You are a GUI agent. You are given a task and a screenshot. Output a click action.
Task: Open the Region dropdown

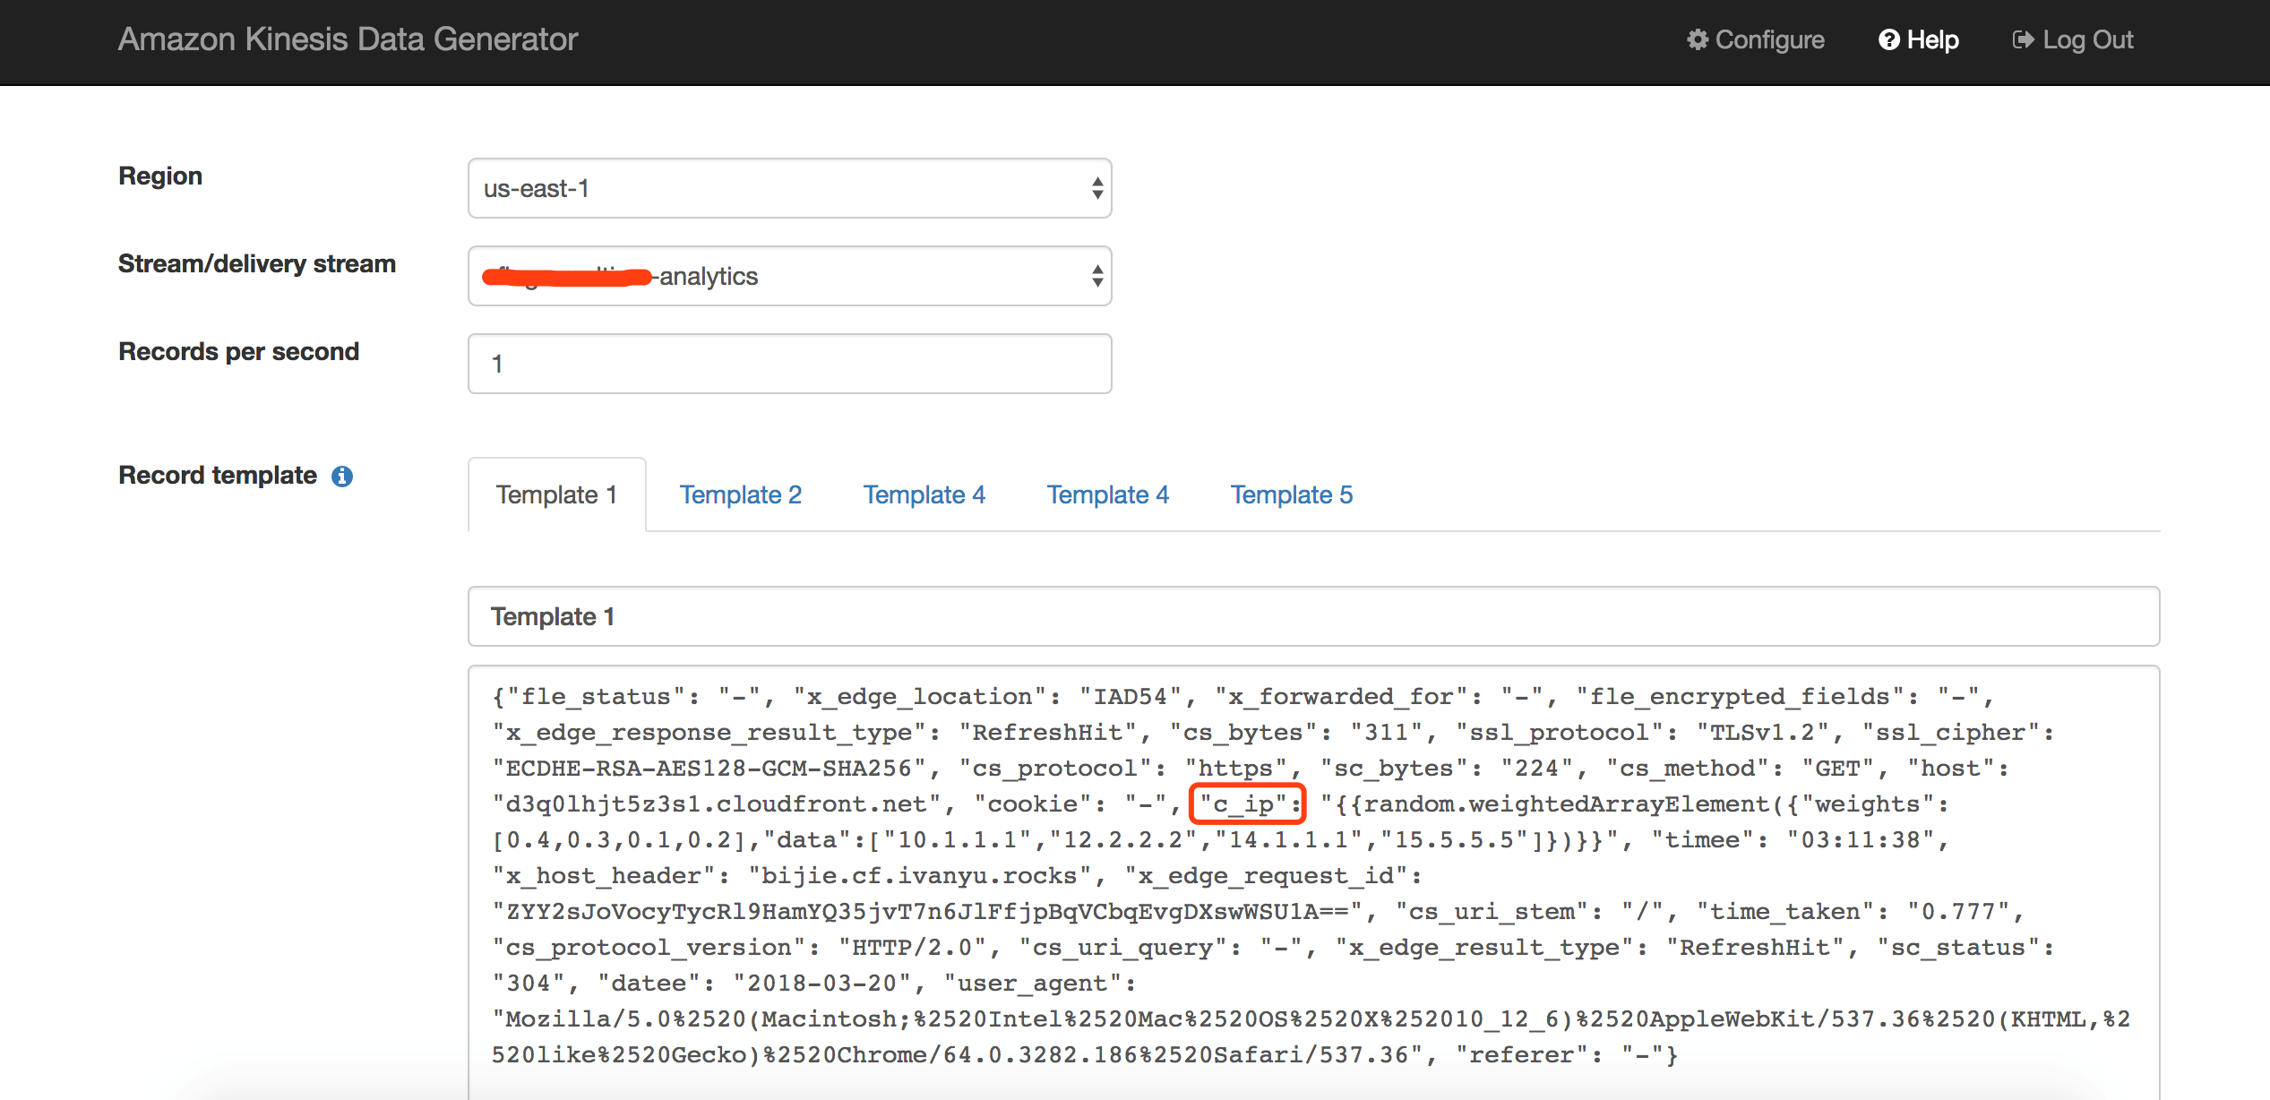tap(788, 188)
